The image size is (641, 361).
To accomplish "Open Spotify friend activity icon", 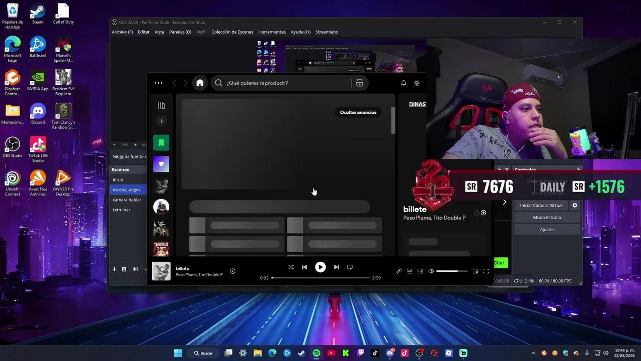I will tap(417, 83).
